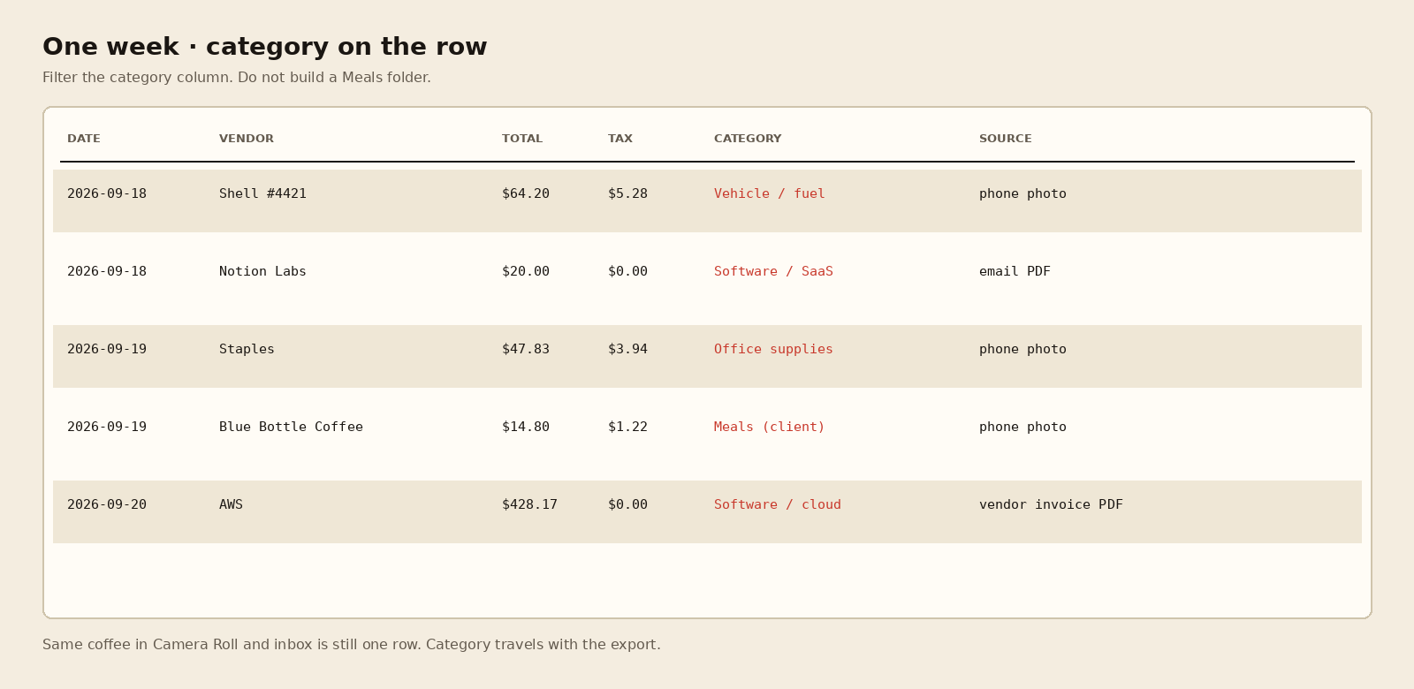Click the DATE column header

click(x=84, y=139)
